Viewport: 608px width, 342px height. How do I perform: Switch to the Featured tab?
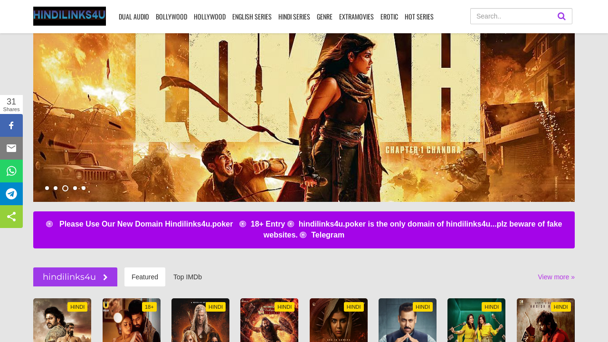145,277
